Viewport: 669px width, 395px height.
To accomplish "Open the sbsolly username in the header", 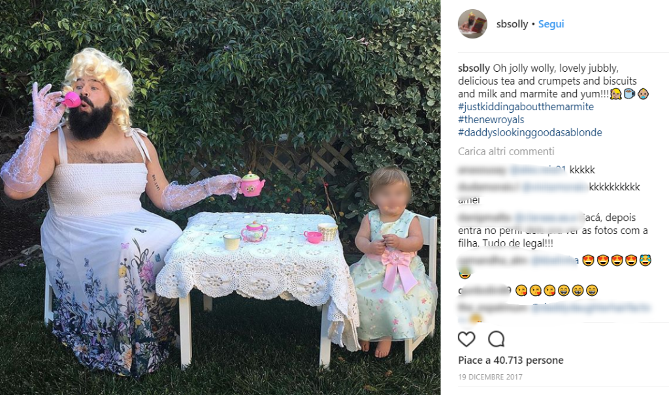I will pos(512,24).
